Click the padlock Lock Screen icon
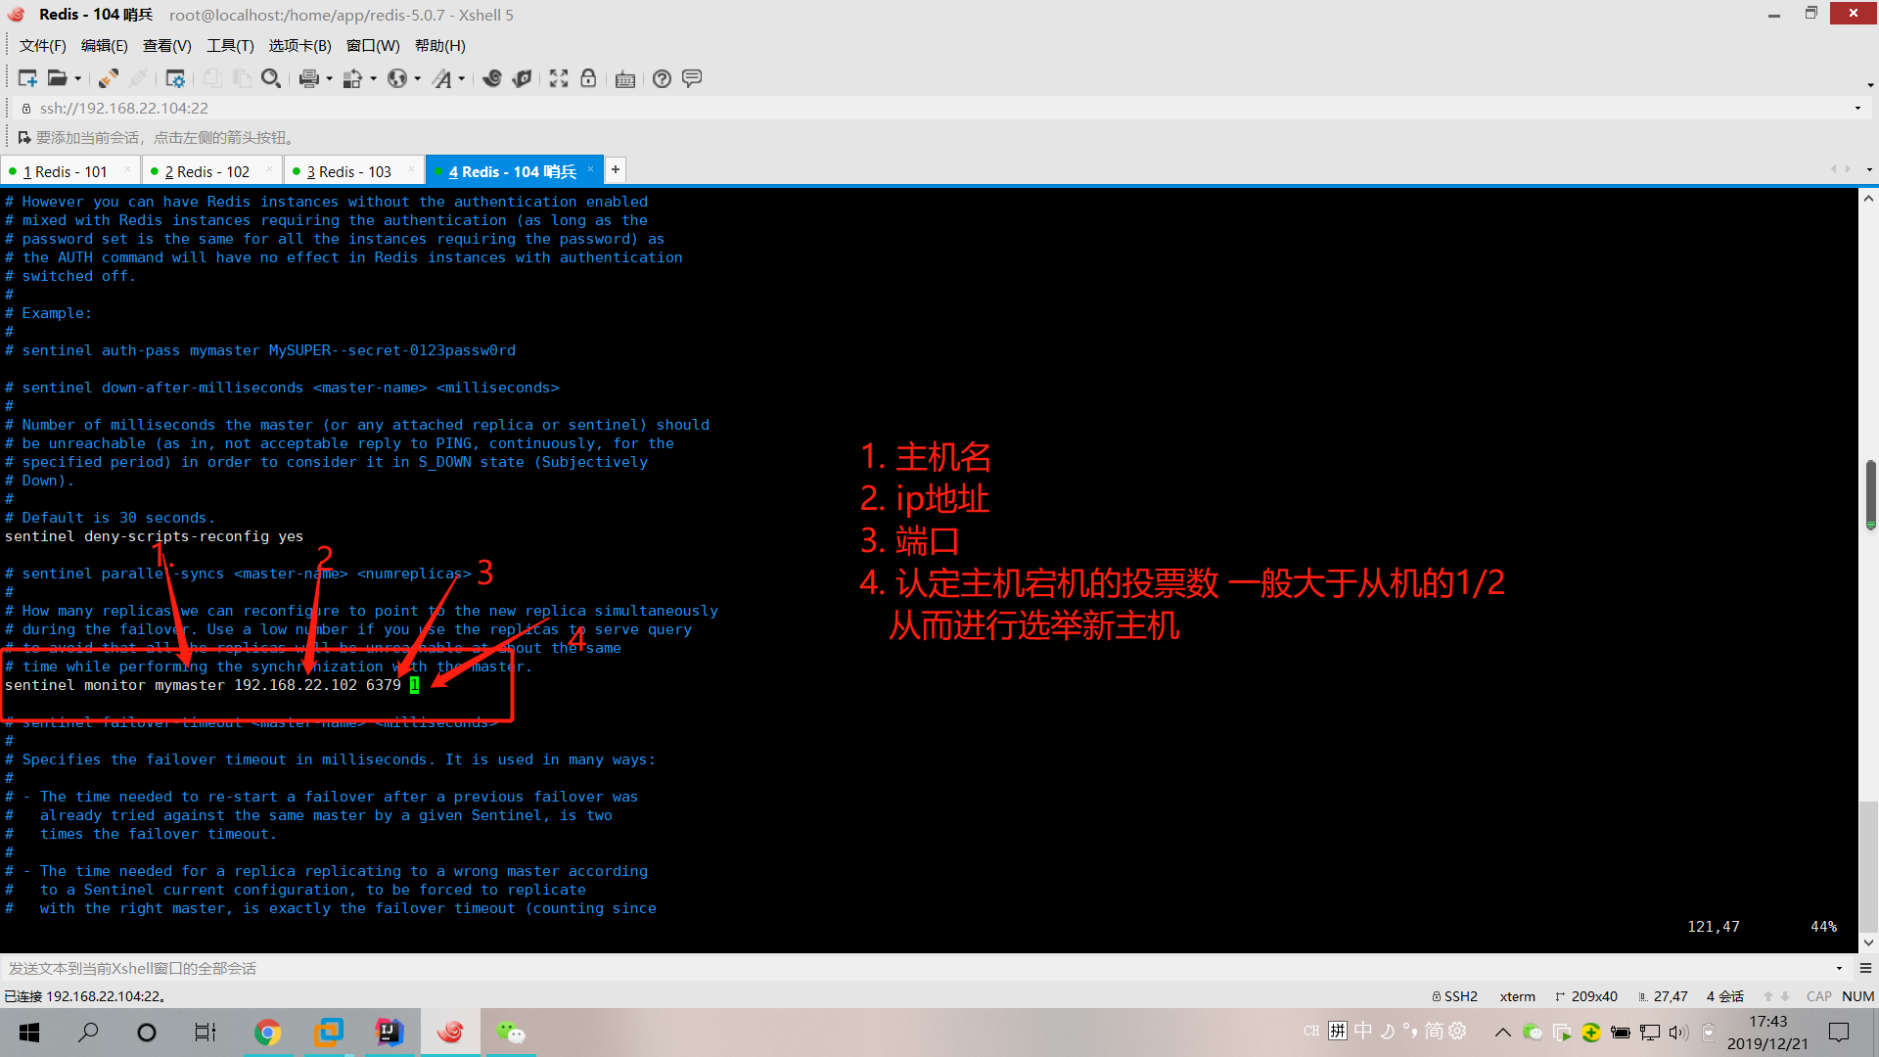1879x1057 pixels. (x=588, y=78)
